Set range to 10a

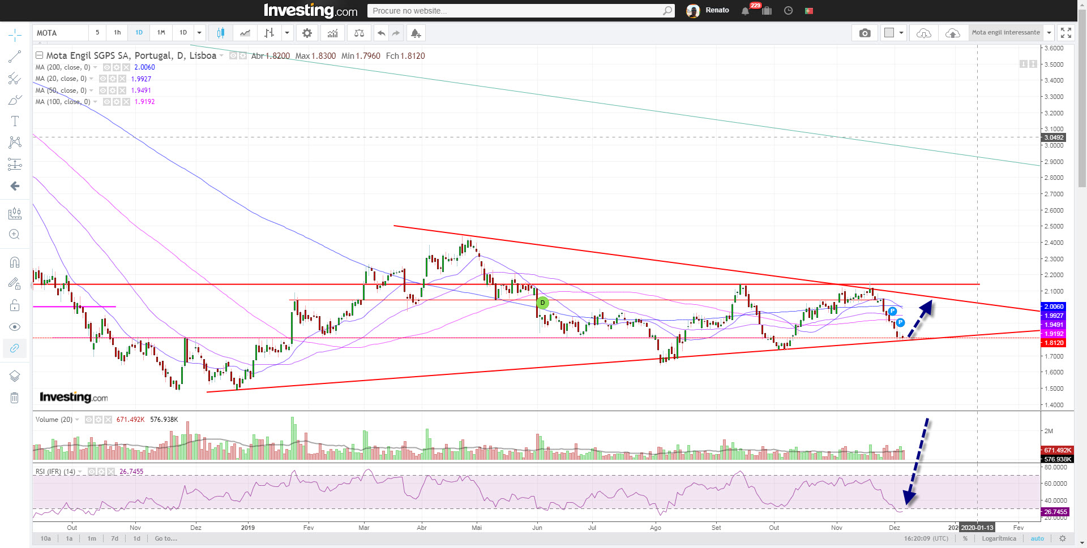[46, 538]
